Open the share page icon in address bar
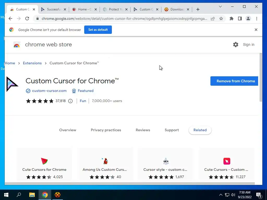267x200 pixels. click(213, 18)
